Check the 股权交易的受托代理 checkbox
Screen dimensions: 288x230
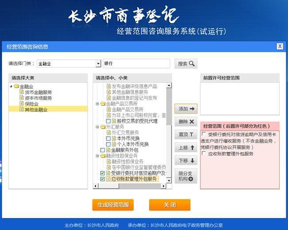click(109, 121)
